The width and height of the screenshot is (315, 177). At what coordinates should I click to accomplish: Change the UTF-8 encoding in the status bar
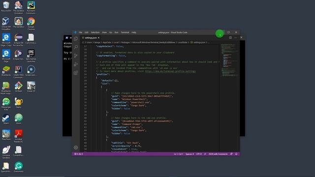tap(199, 154)
